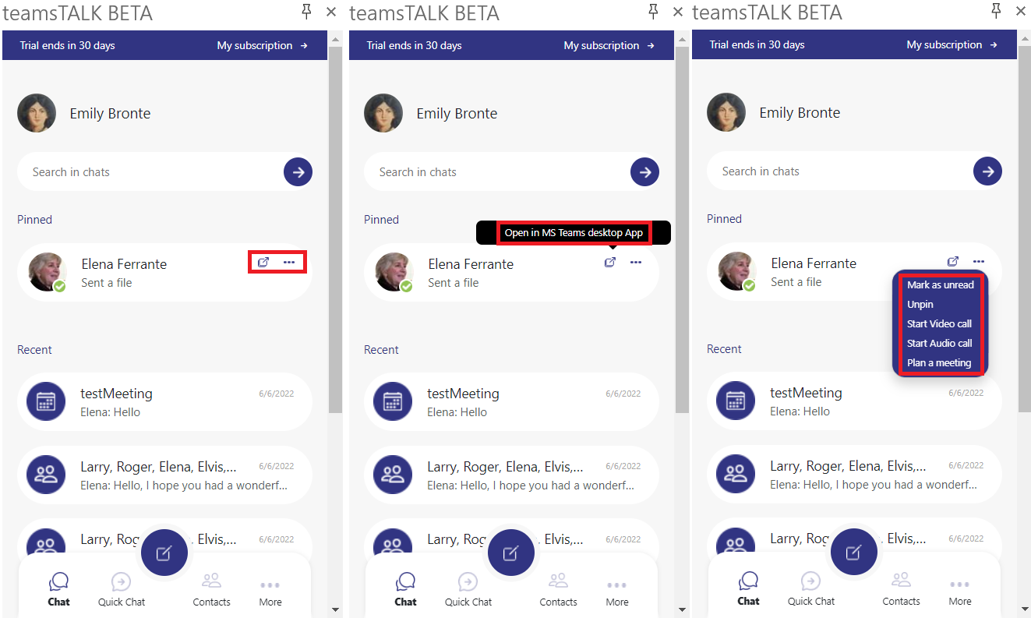Select Unpin from Elena Ferrante's context menu
Screen dimensions: 1031x618
coord(920,305)
